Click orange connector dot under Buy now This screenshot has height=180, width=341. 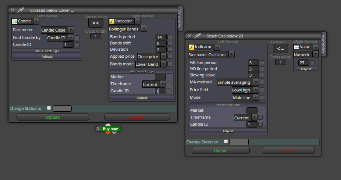pos(108,132)
